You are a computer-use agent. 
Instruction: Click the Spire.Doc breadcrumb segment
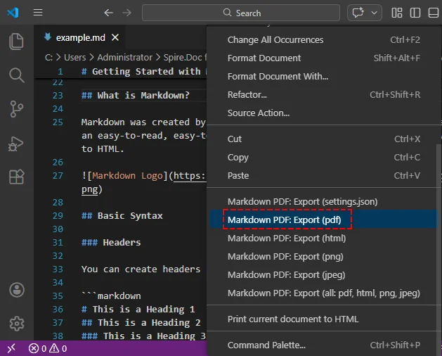[x=185, y=57]
